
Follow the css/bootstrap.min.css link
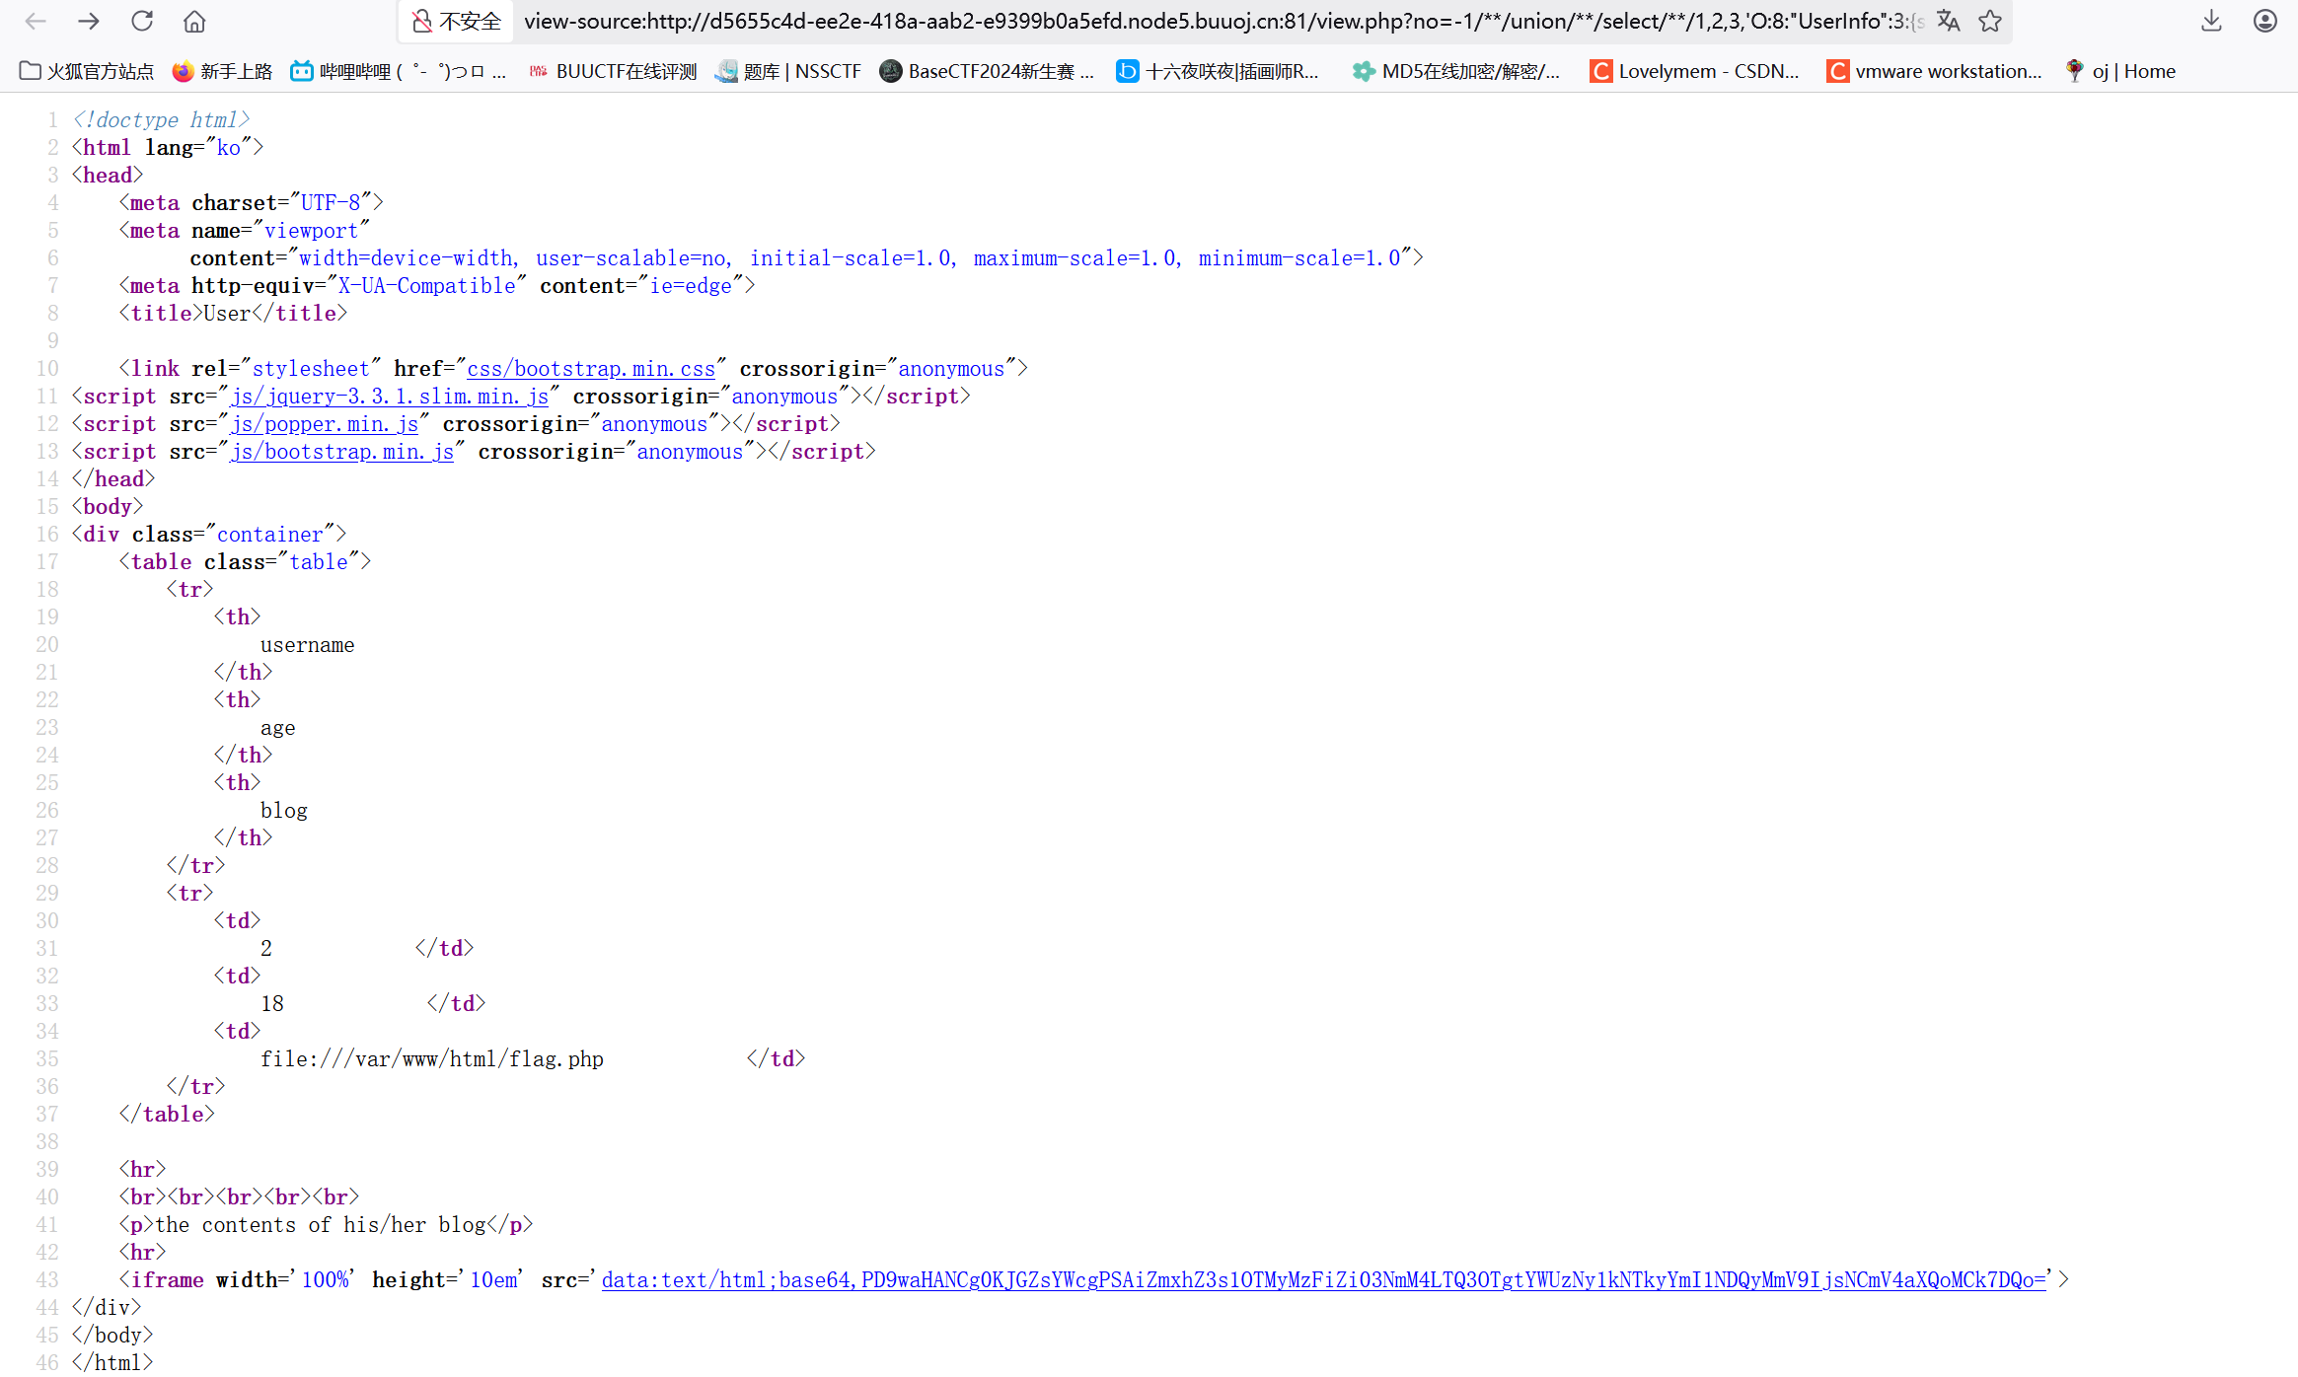point(590,369)
